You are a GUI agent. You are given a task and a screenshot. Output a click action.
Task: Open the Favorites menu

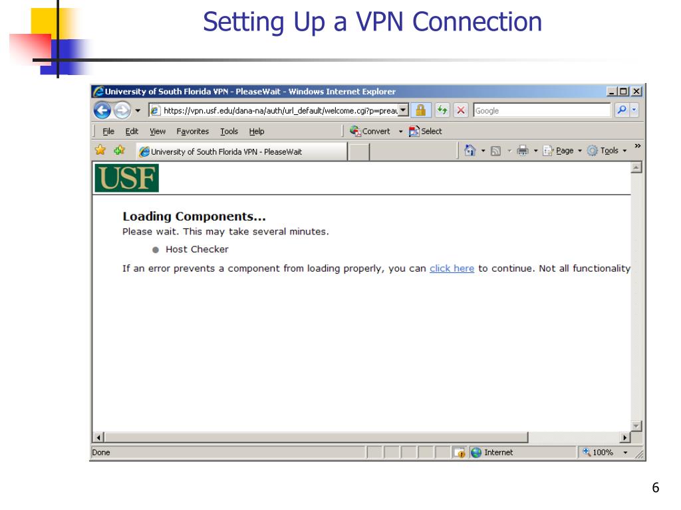coord(192,131)
